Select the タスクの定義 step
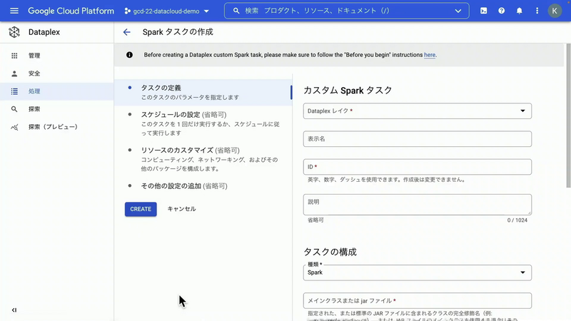 (x=203, y=93)
